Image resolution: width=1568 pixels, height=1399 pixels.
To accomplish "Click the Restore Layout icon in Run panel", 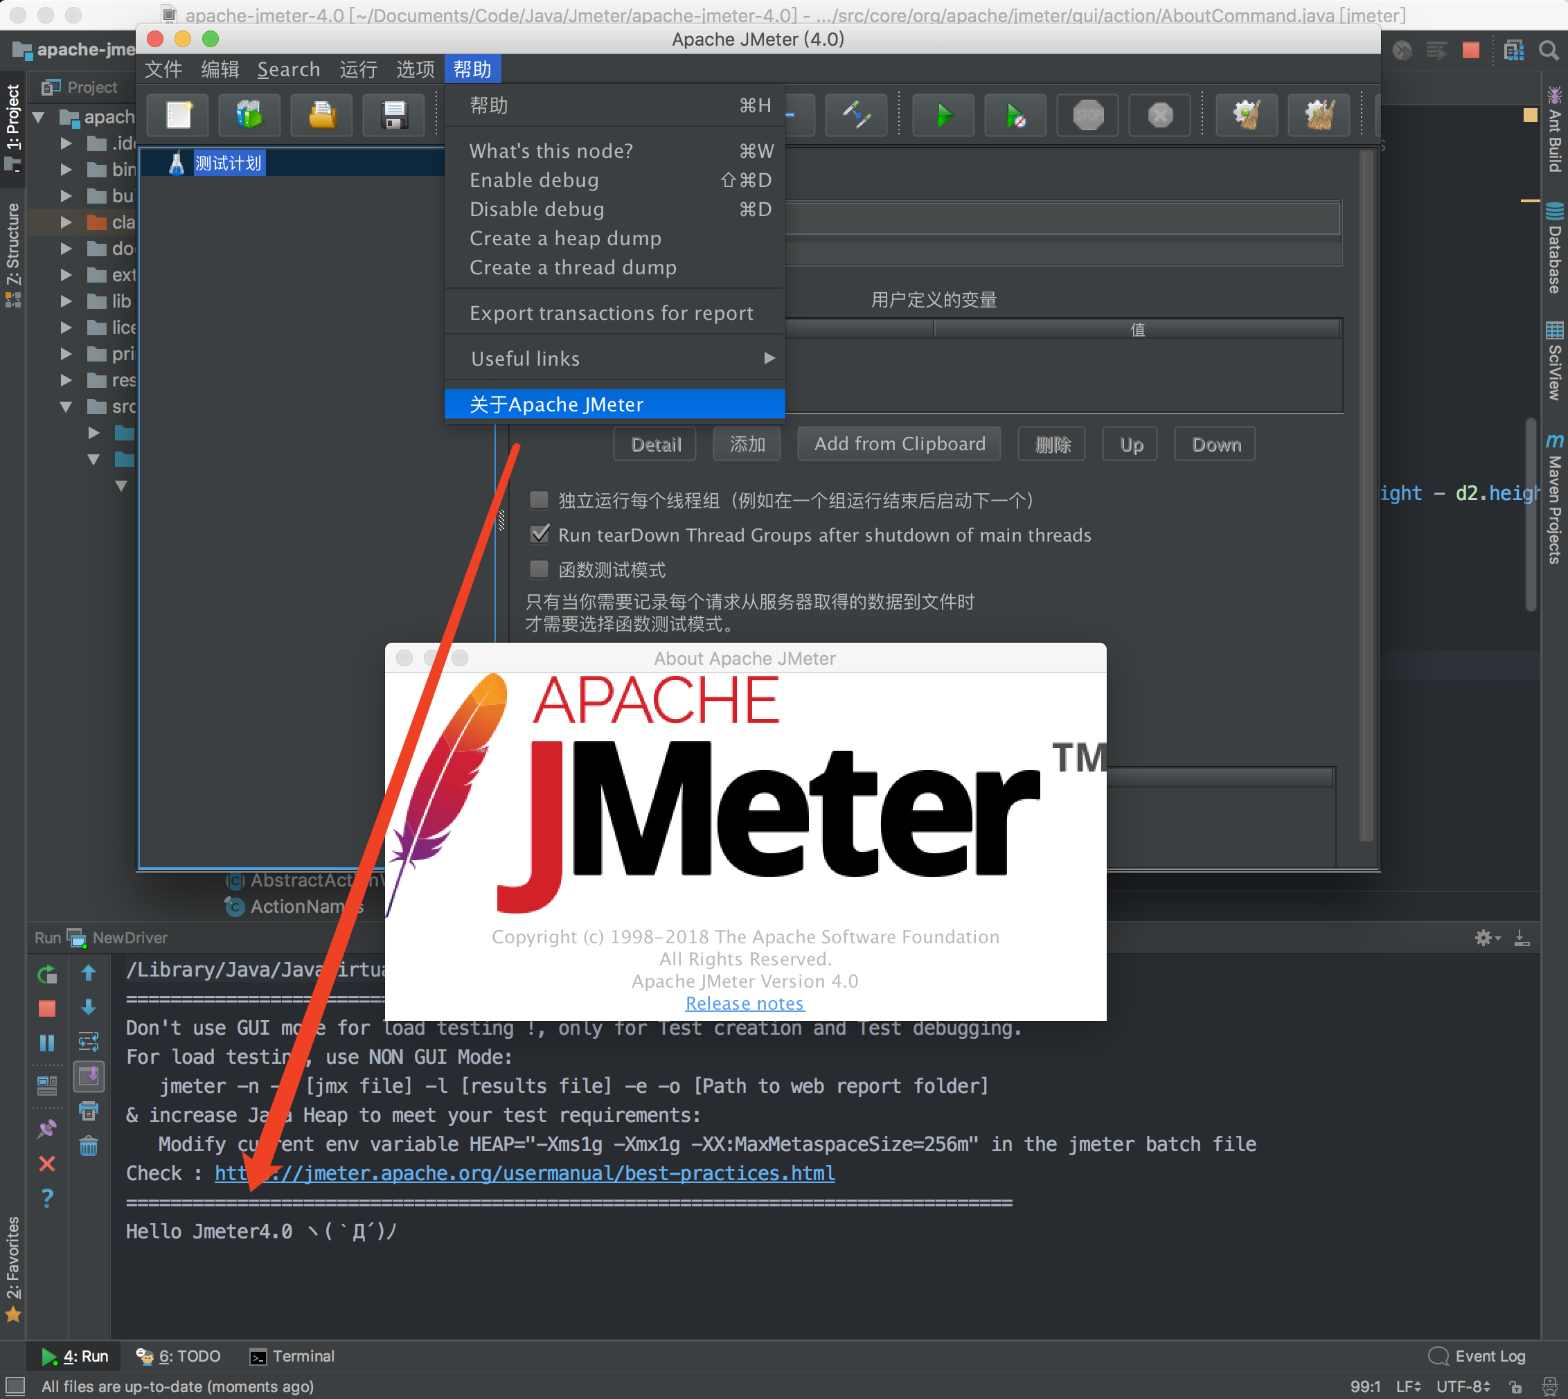I will click(x=47, y=1085).
